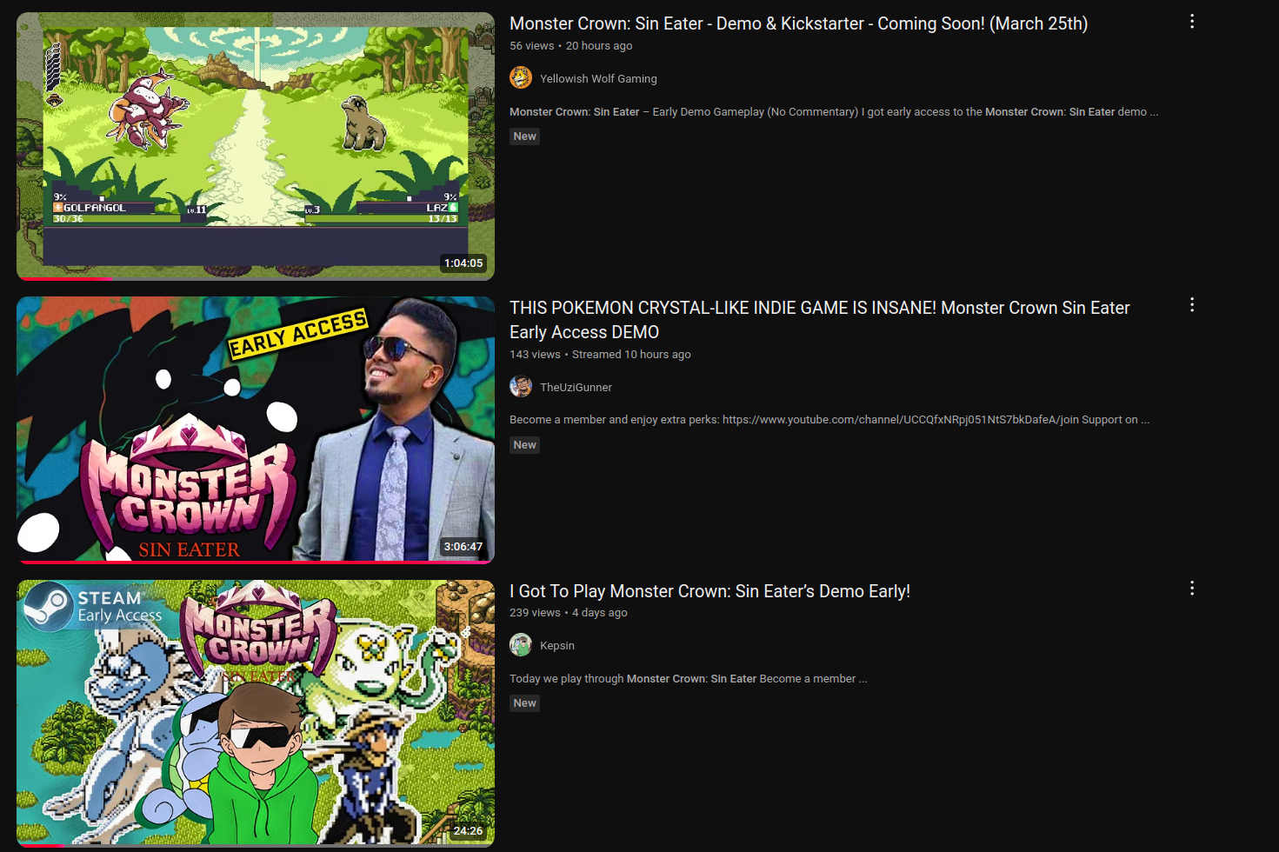1279x852 pixels.
Task: Click the red watch progress bar on first thumbnail
Action: pos(65,279)
